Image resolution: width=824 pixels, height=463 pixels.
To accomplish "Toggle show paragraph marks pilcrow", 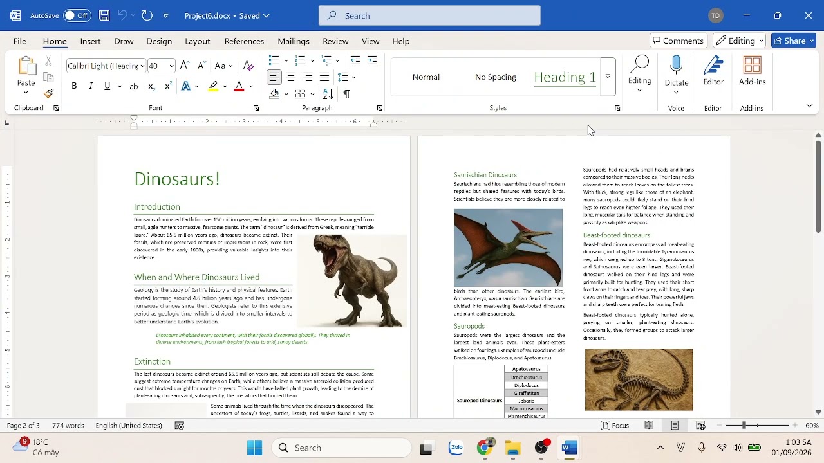I will 346,94.
